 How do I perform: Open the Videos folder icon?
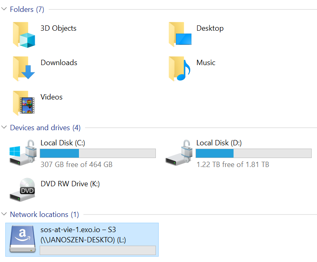point(24,103)
